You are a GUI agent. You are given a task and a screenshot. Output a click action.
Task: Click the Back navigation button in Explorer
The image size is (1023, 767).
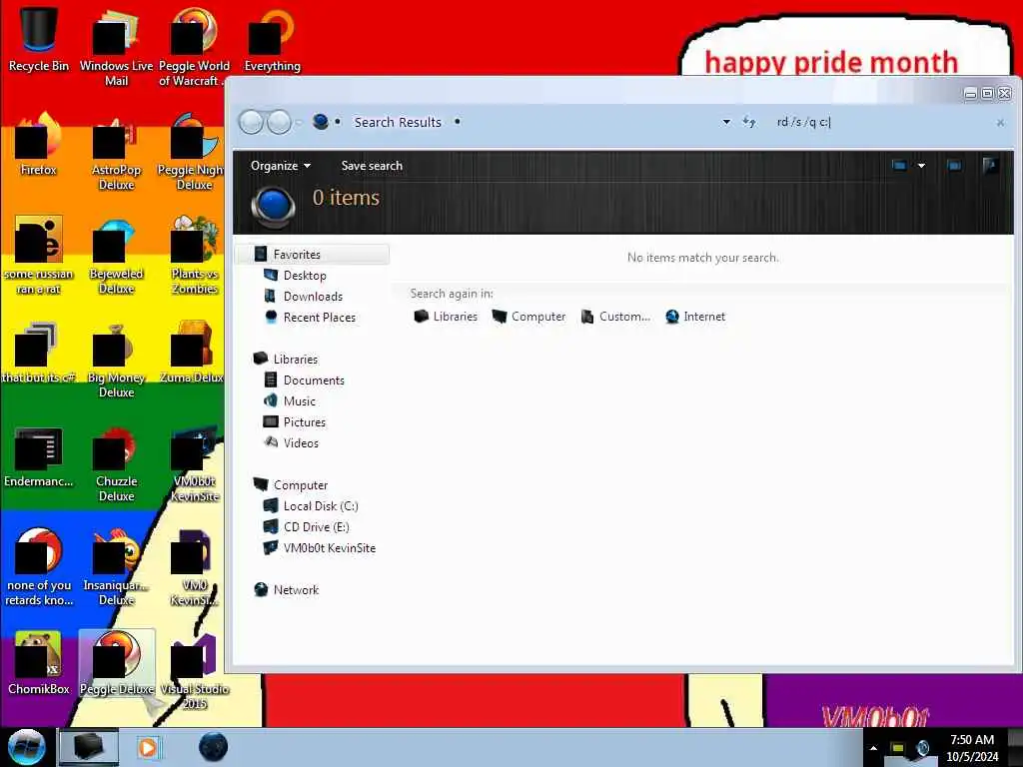click(x=251, y=122)
